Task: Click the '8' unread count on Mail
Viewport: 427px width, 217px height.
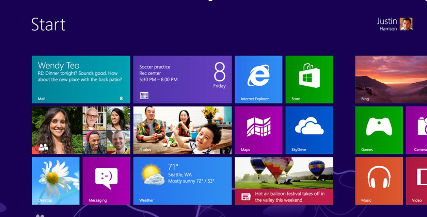Action: 121,99
